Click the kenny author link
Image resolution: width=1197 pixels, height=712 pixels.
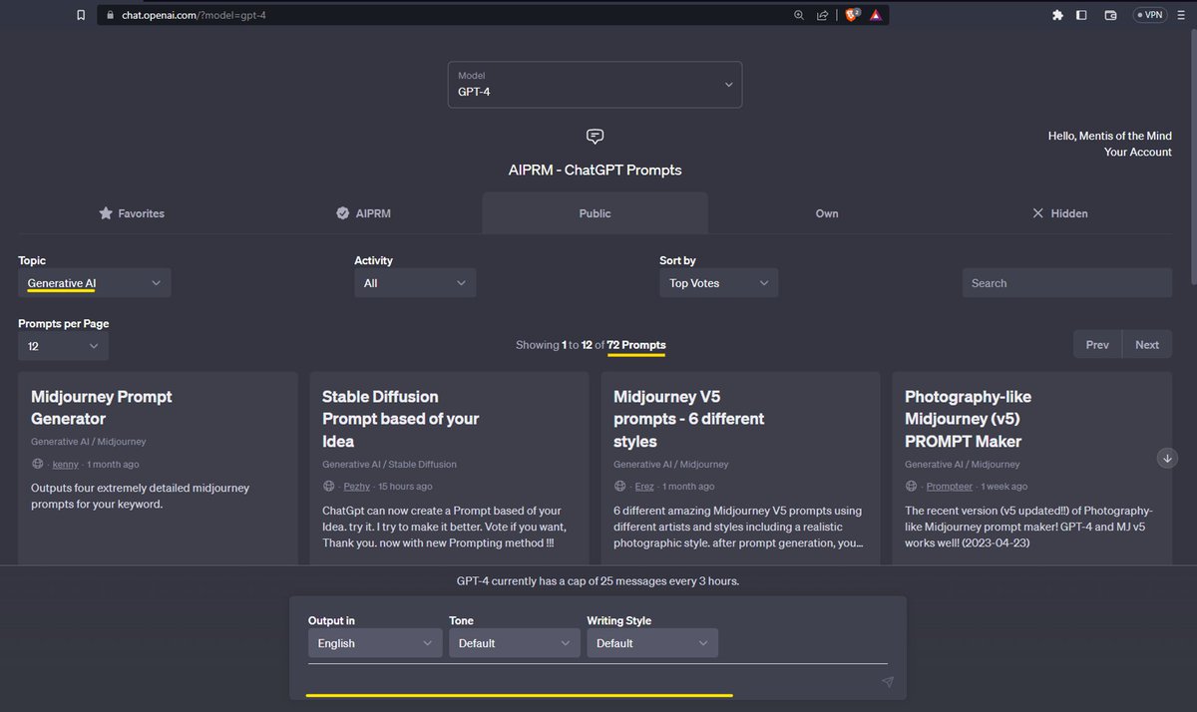[x=65, y=464]
